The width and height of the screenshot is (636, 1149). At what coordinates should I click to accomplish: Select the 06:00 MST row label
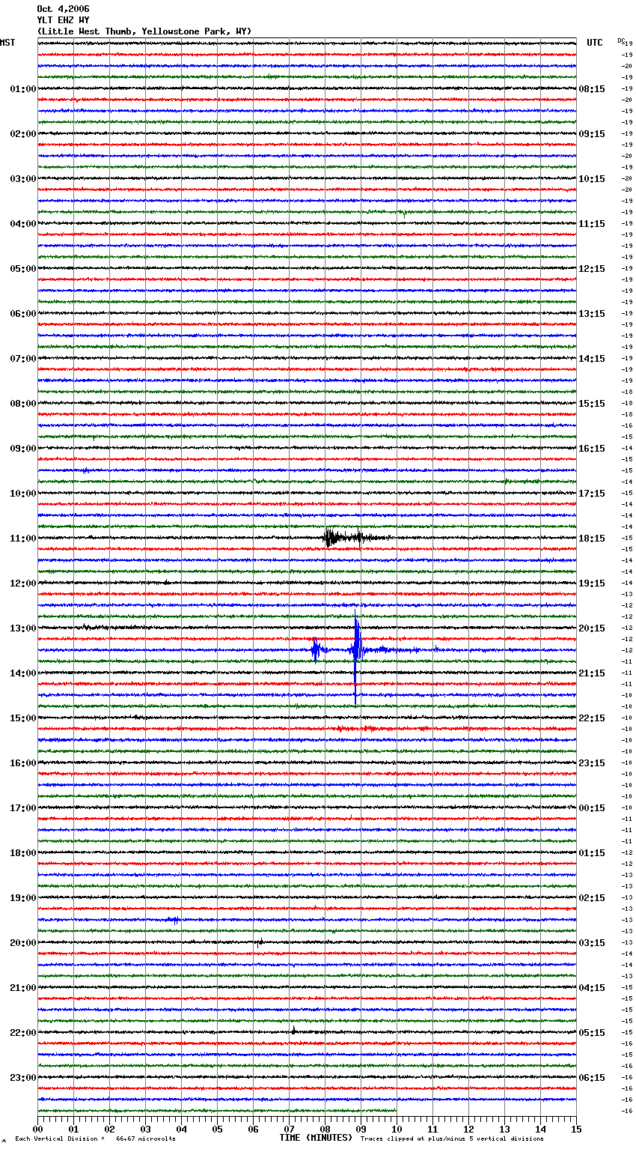pos(22,314)
